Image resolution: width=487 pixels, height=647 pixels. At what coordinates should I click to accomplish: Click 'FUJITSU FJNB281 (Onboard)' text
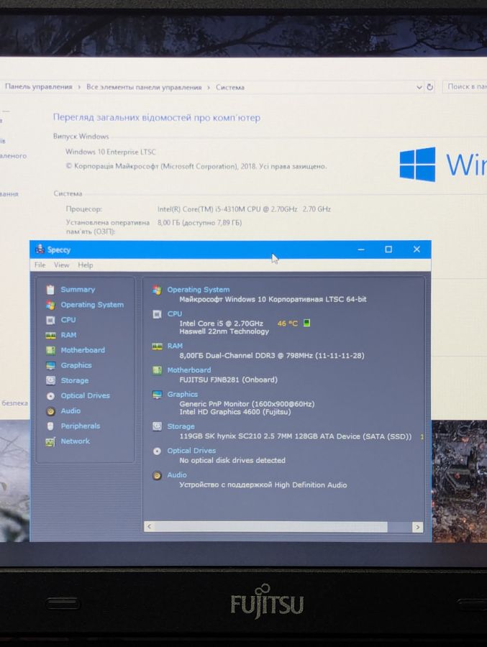229,380
